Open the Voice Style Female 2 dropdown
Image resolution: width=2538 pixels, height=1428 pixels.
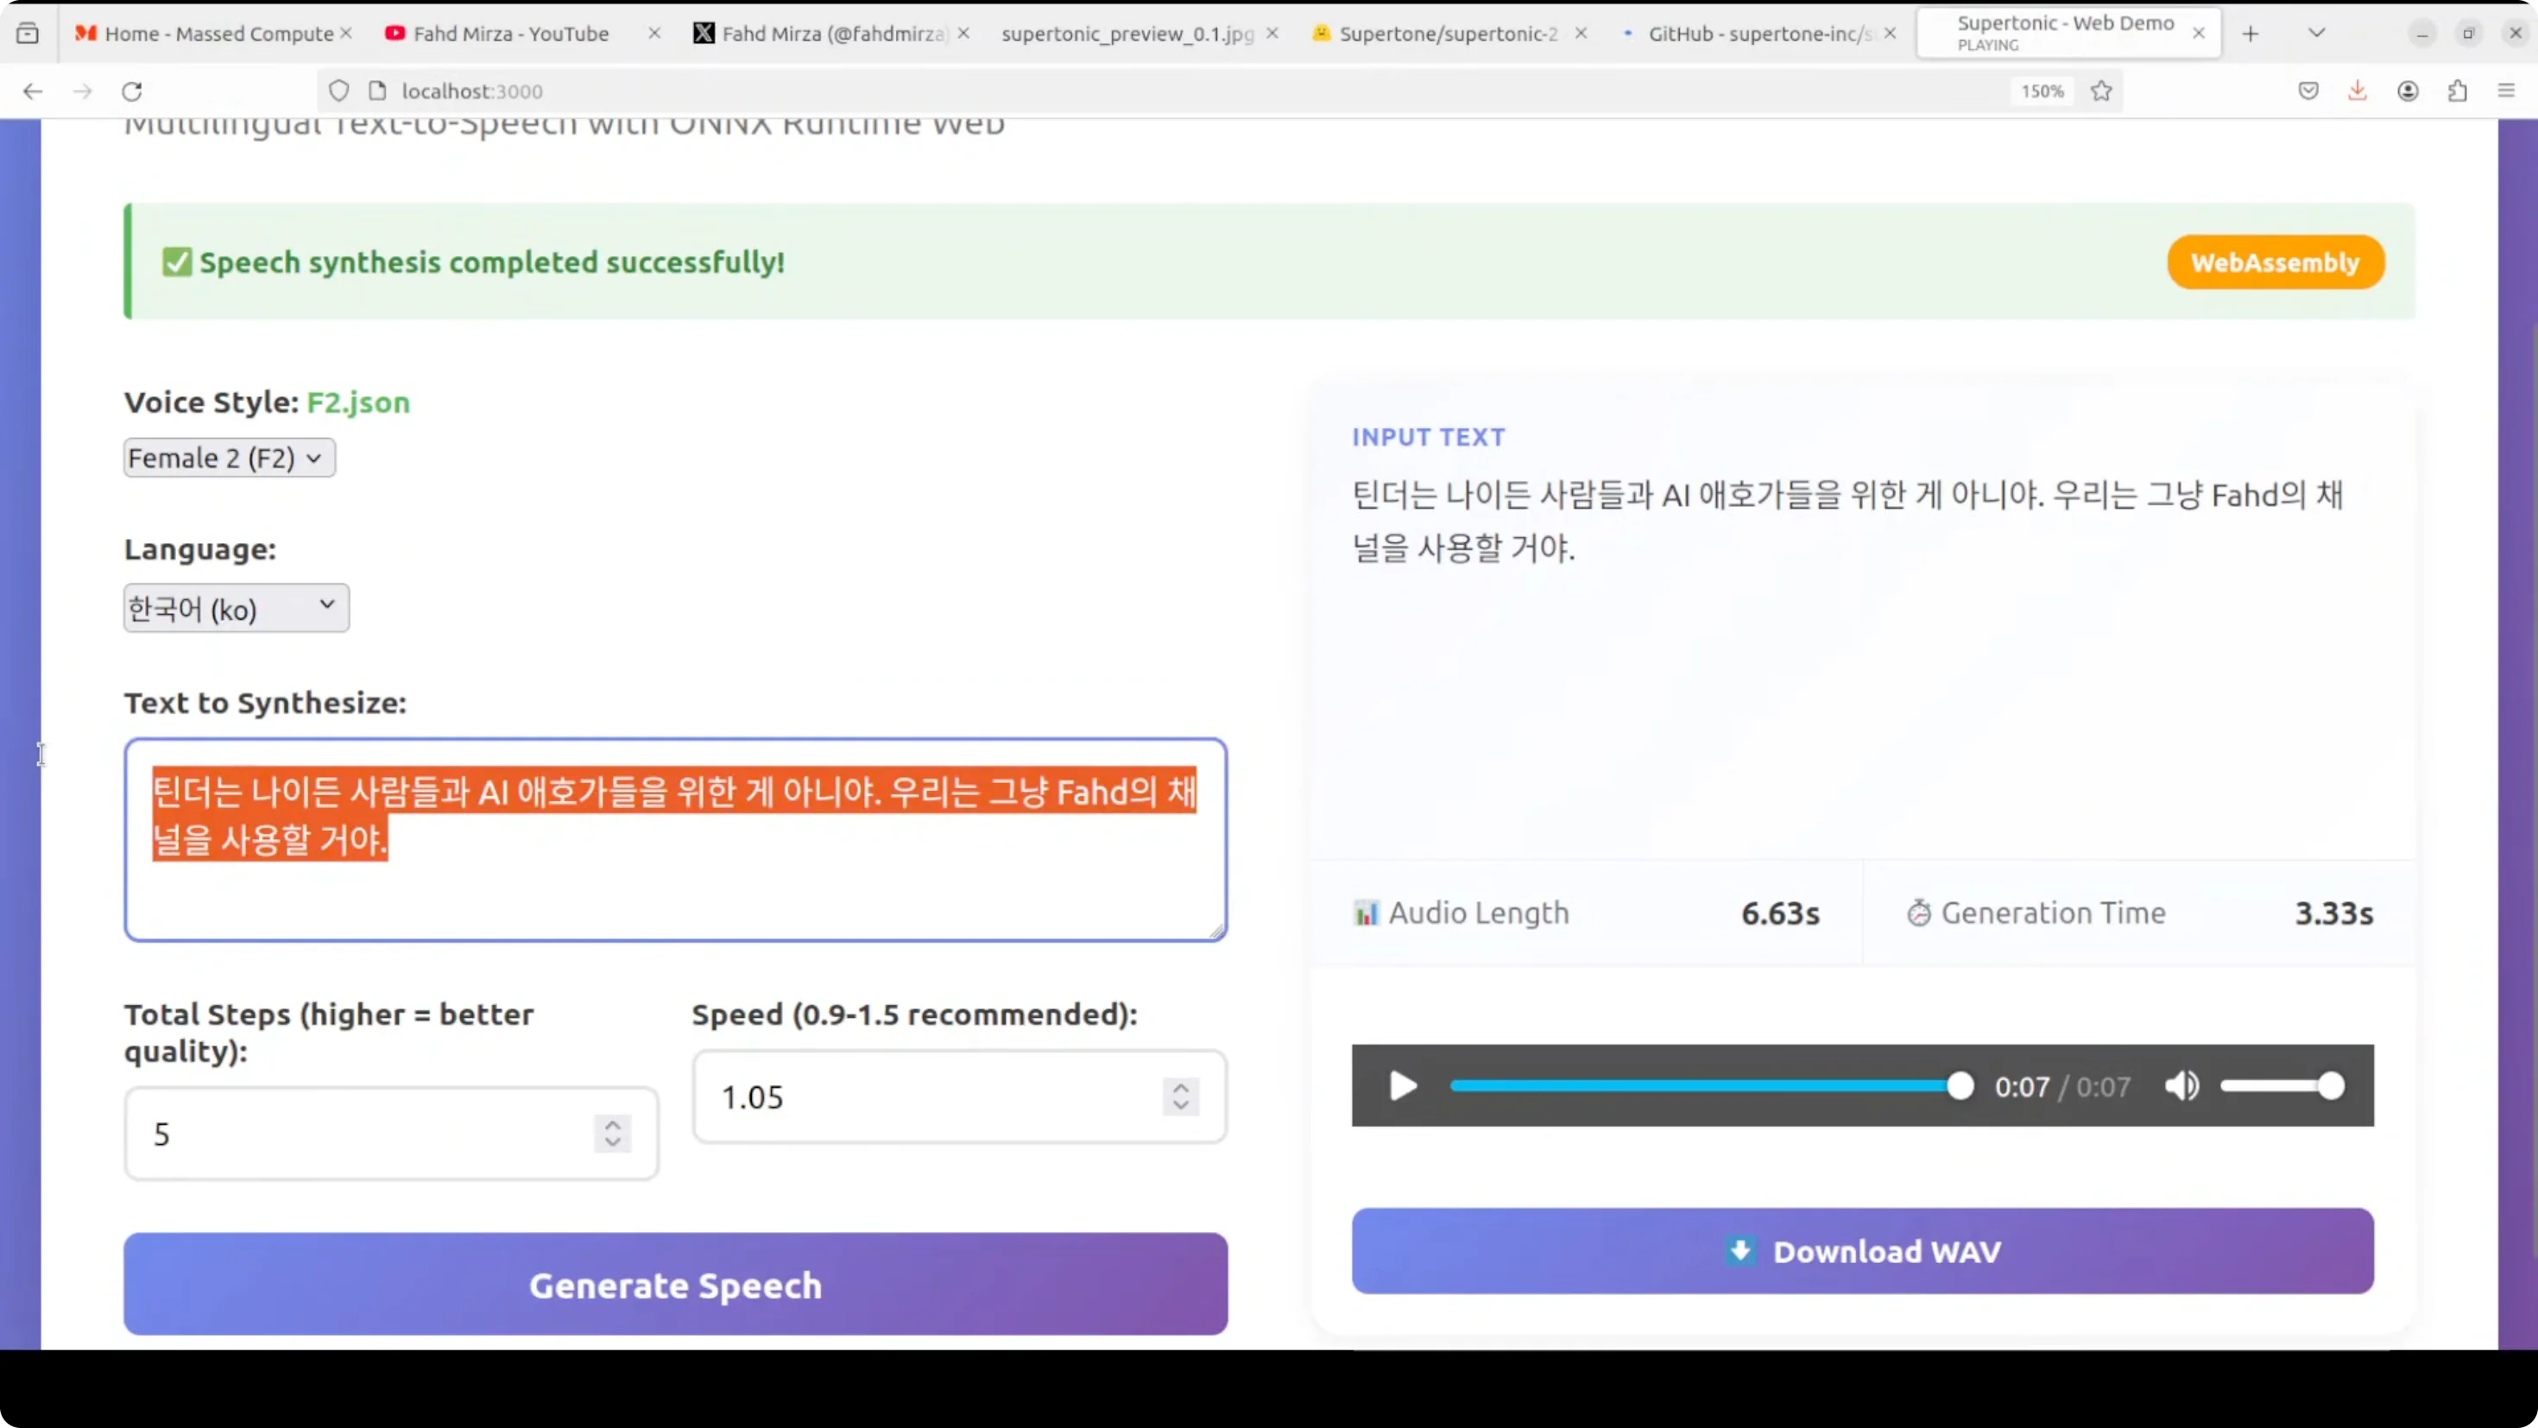(x=229, y=458)
